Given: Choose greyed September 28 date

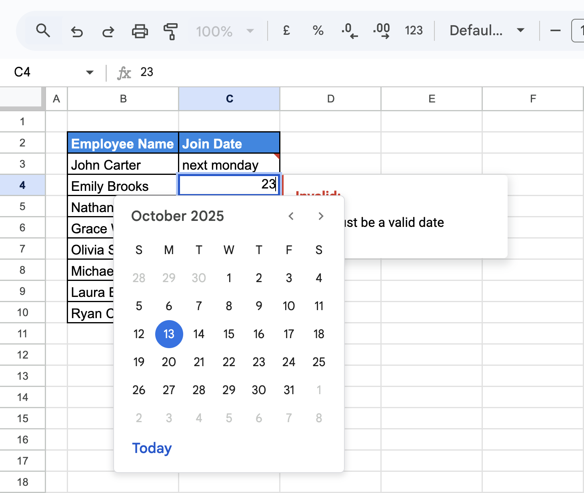Looking at the screenshot, I should (139, 278).
